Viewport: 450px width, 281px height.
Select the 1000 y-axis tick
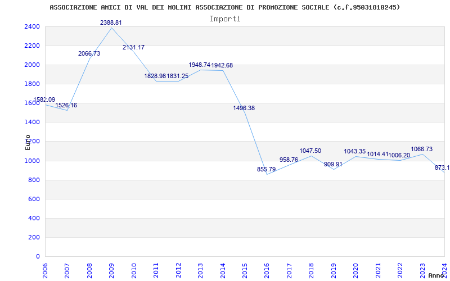32,161
